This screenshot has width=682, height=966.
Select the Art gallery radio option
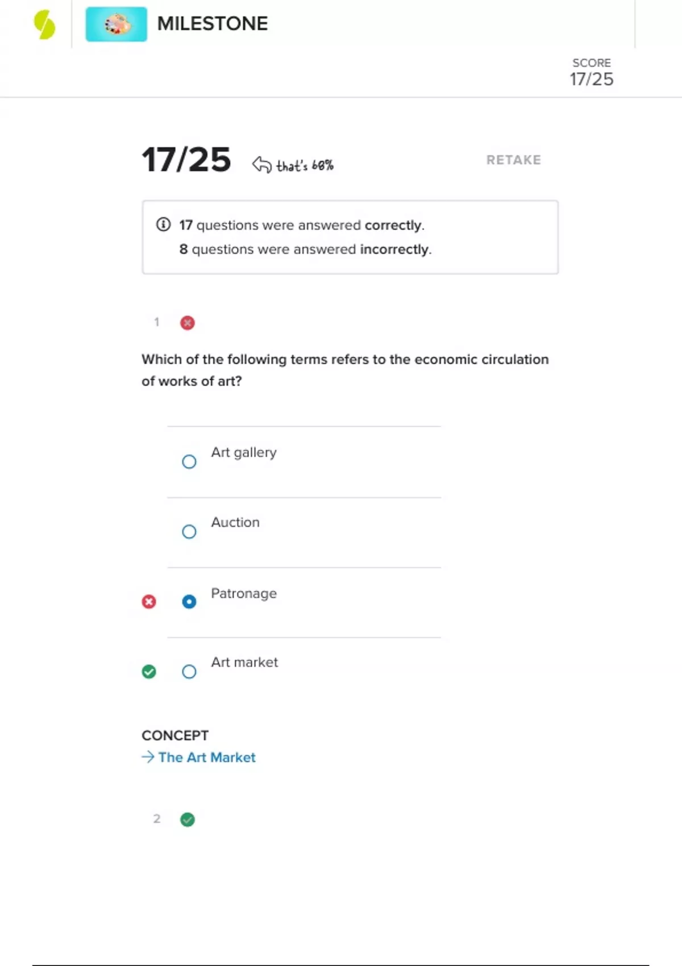click(x=189, y=461)
